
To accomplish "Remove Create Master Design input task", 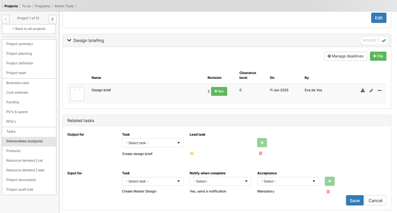I will tap(328, 192).
